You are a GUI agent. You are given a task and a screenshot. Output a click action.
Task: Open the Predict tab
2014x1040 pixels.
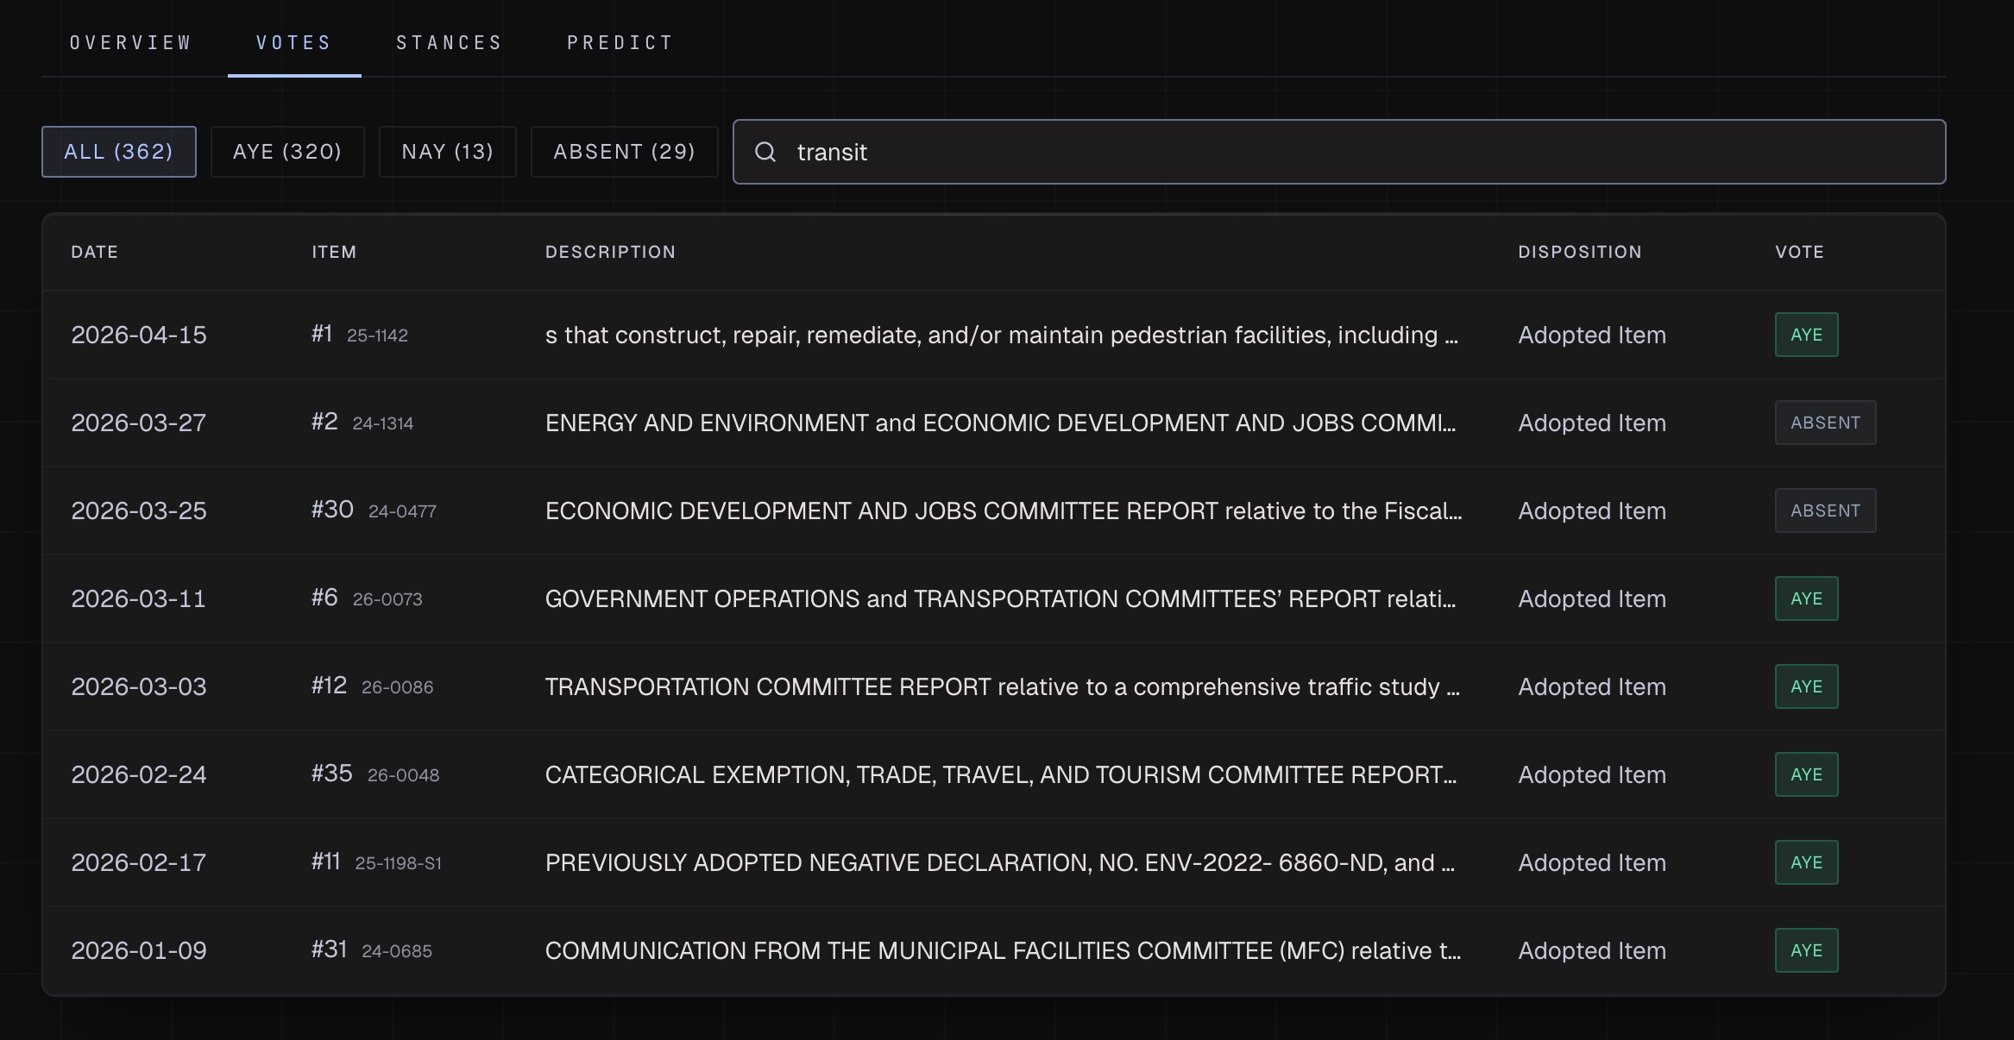click(x=620, y=42)
